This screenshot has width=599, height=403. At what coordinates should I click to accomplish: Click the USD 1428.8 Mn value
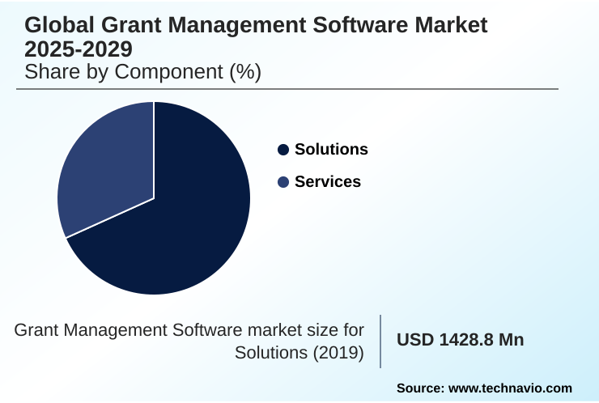click(x=460, y=340)
